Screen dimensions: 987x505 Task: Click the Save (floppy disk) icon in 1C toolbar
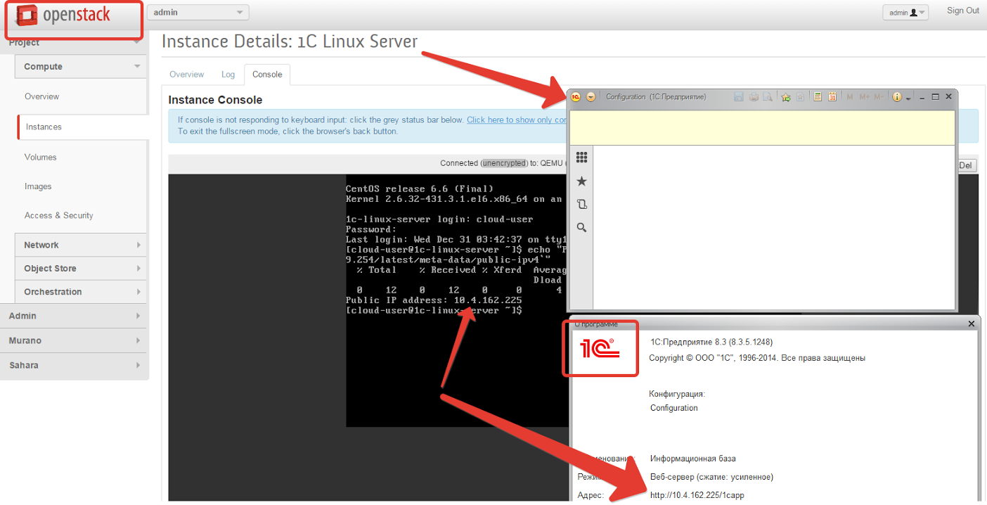[739, 97]
